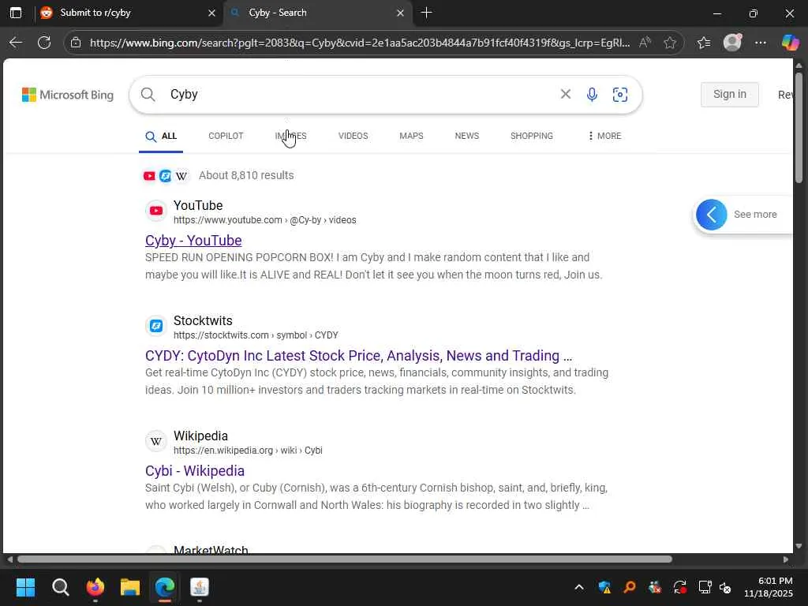Start voice search with microphone
This screenshot has height=606, width=808.
592,95
